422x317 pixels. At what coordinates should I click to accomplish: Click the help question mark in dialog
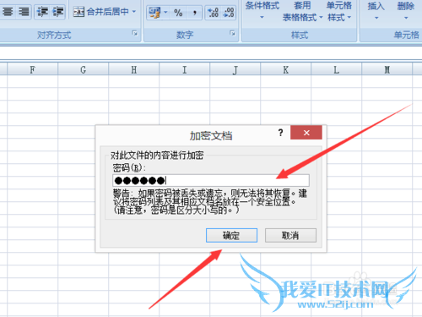tap(280, 133)
